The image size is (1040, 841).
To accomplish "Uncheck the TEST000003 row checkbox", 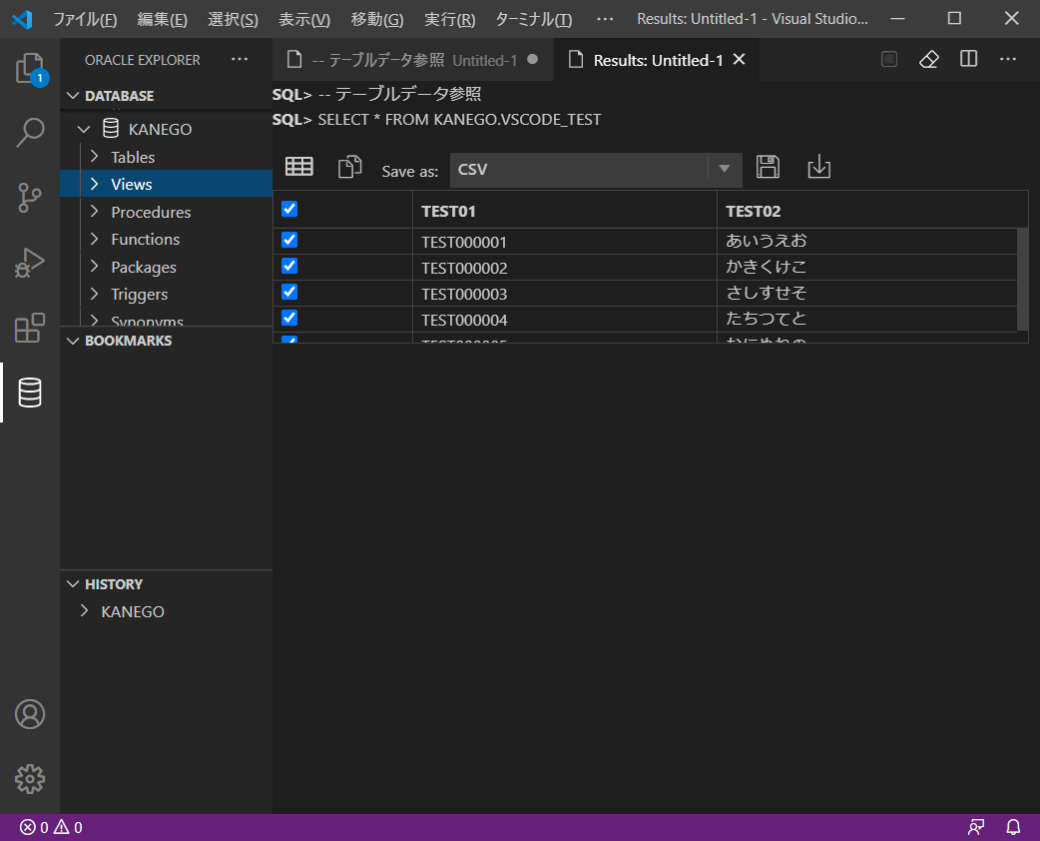I will 288,292.
